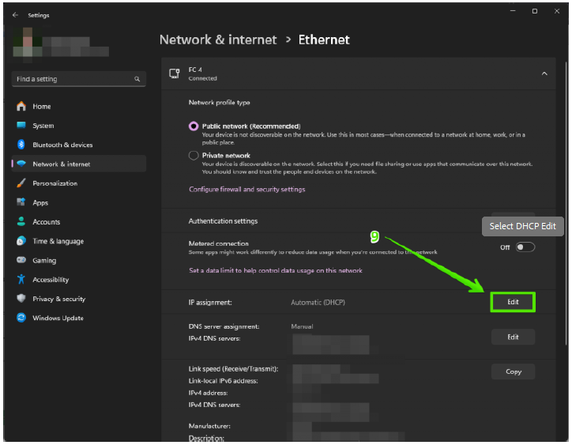Open Time & language settings
Image resolution: width=572 pixels, height=445 pixels.
point(58,241)
